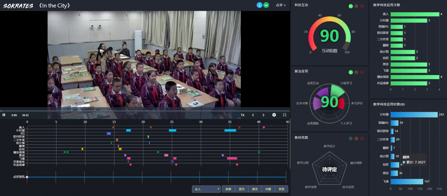Pause the video playback
The height and width of the screenshot is (196, 447).
click(4, 115)
